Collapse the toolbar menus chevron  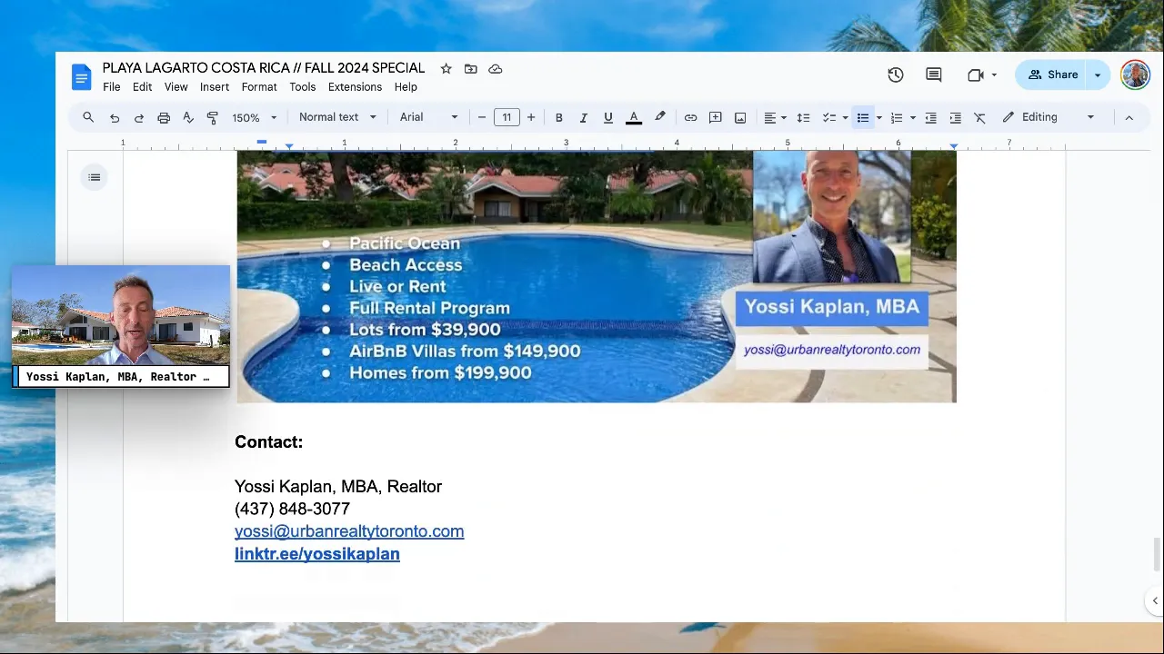pyautogui.click(x=1129, y=117)
